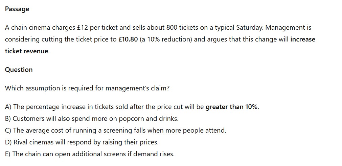
Task: Click the bold "greater than 10%" phrase
Action: 232,107
